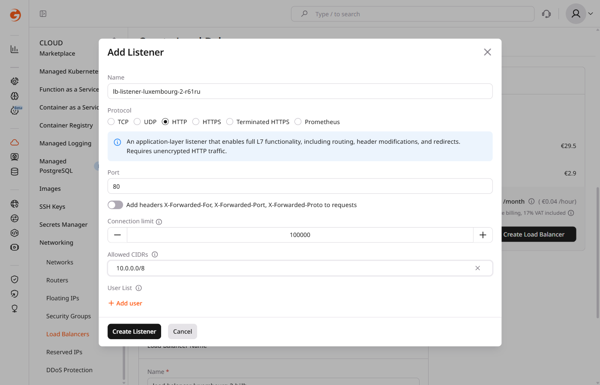Click the Port input field

[x=300, y=186]
